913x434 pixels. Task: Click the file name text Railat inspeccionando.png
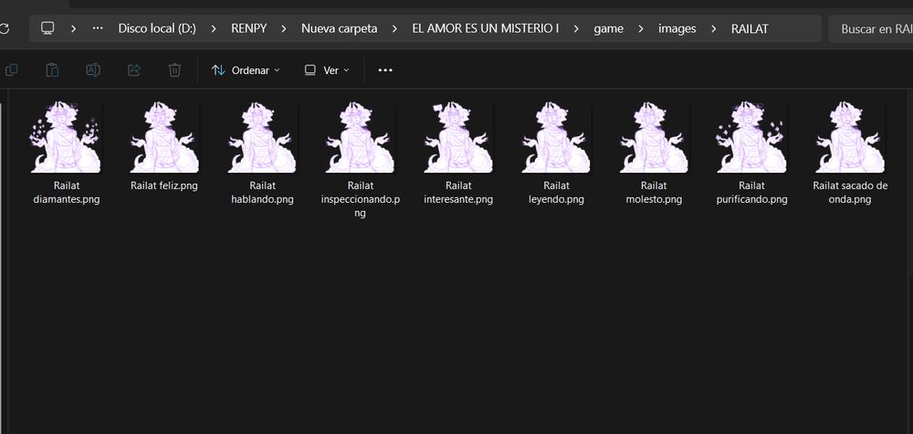361,199
